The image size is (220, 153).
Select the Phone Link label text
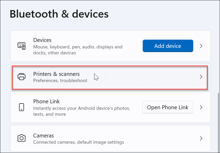tap(46, 101)
